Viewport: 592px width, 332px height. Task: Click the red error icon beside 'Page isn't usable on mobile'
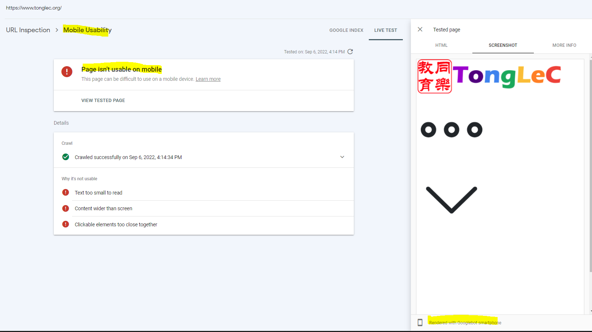67,72
